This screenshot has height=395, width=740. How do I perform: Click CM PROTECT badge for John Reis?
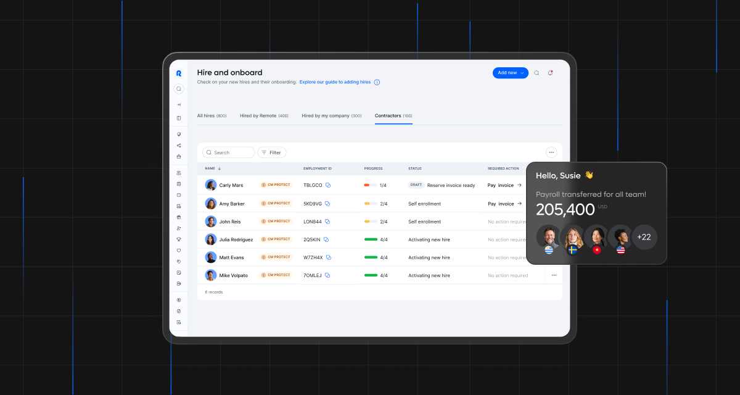tap(276, 222)
